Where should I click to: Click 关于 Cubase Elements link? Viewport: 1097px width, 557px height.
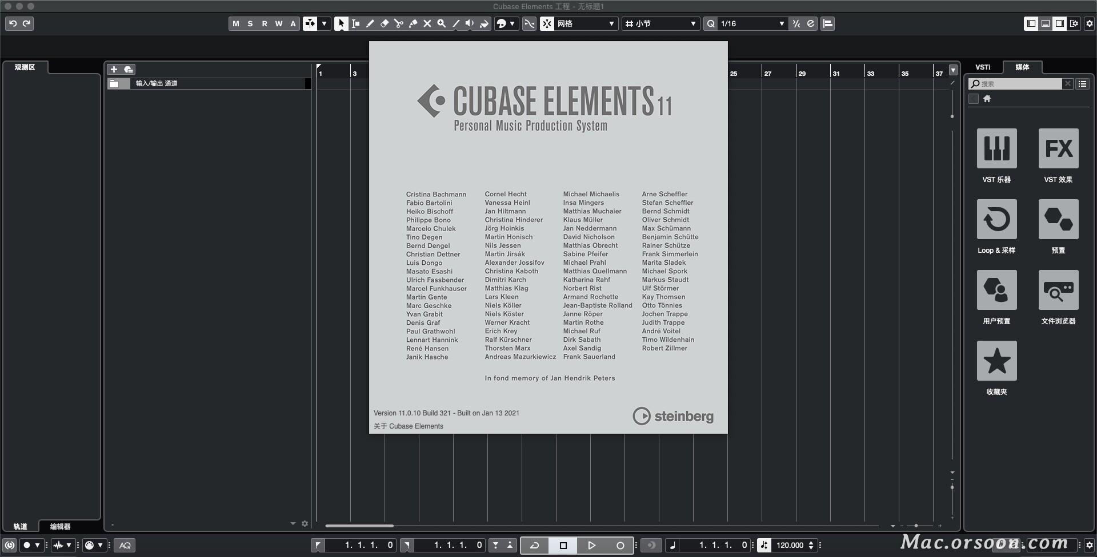(409, 426)
